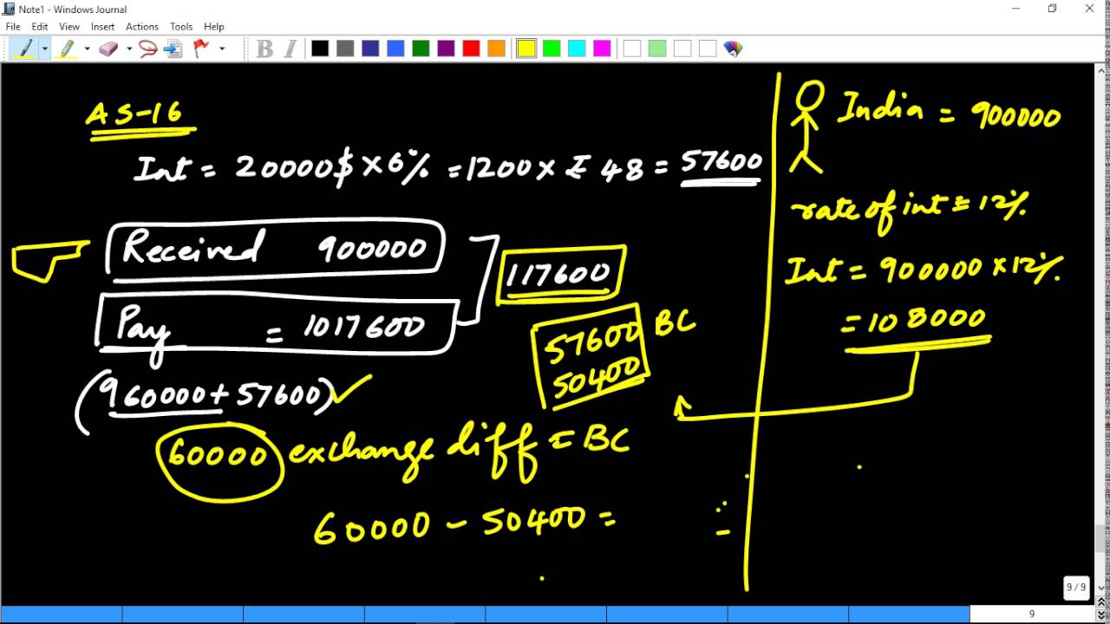The height and width of the screenshot is (624, 1110).
Task: Minimize the Windows Journal window
Action: tap(1015, 9)
